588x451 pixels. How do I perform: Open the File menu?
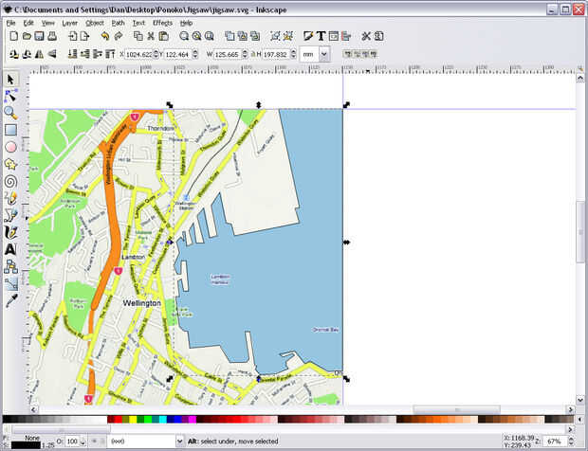click(10, 23)
